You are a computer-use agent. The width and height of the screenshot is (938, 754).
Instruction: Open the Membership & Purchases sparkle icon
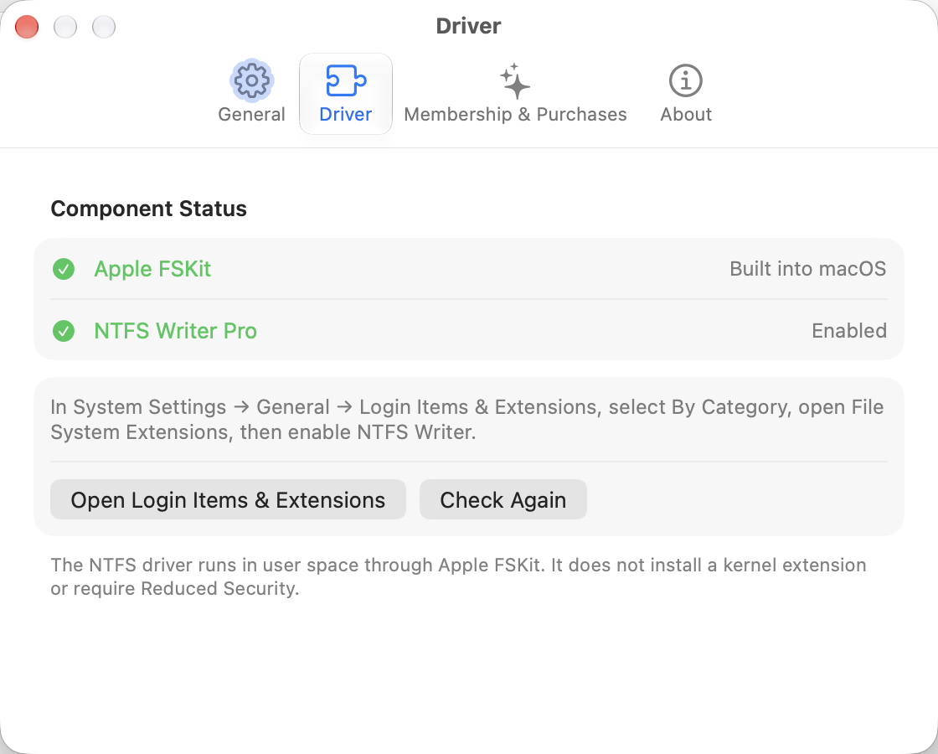pos(515,80)
